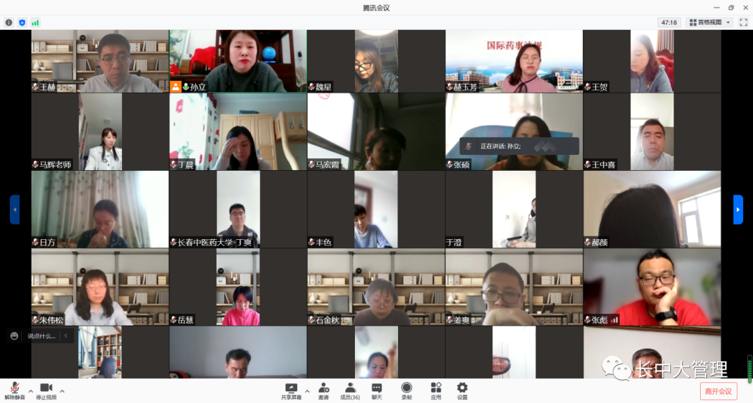
Task: Click the 离开会议 leave meeting button
Action: [x=718, y=391]
